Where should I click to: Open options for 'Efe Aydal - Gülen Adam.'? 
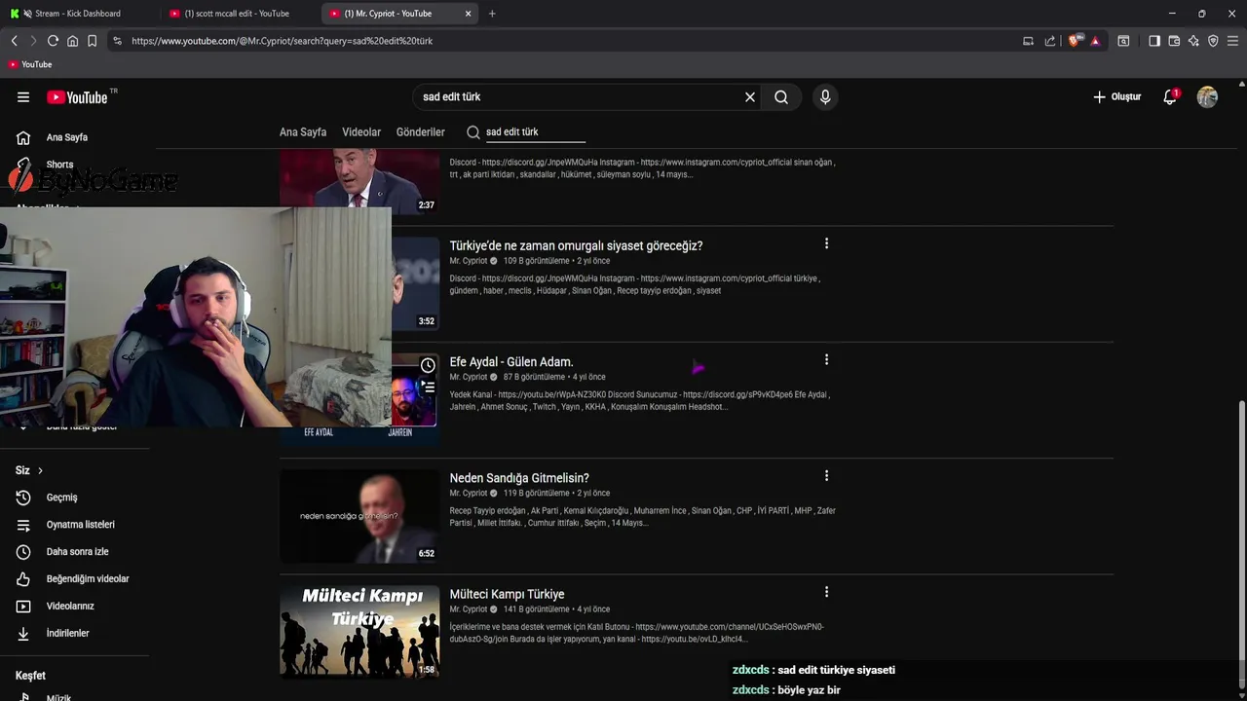[826, 359]
